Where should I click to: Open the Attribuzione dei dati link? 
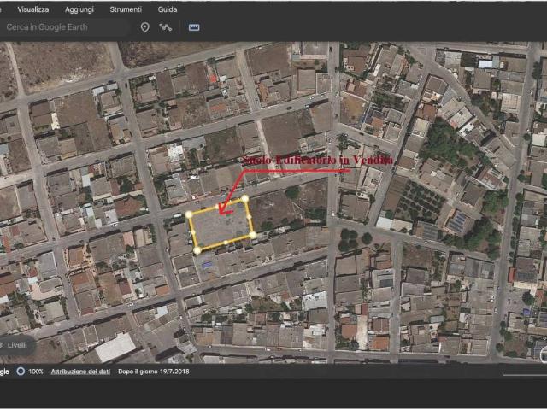pos(80,372)
